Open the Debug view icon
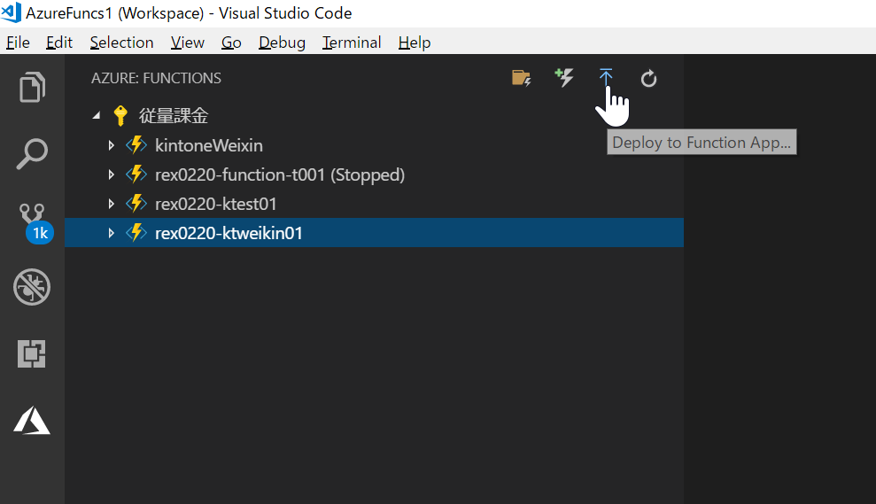Image resolution: width=876 pixels, height=504 pixels. coord(32,287)
